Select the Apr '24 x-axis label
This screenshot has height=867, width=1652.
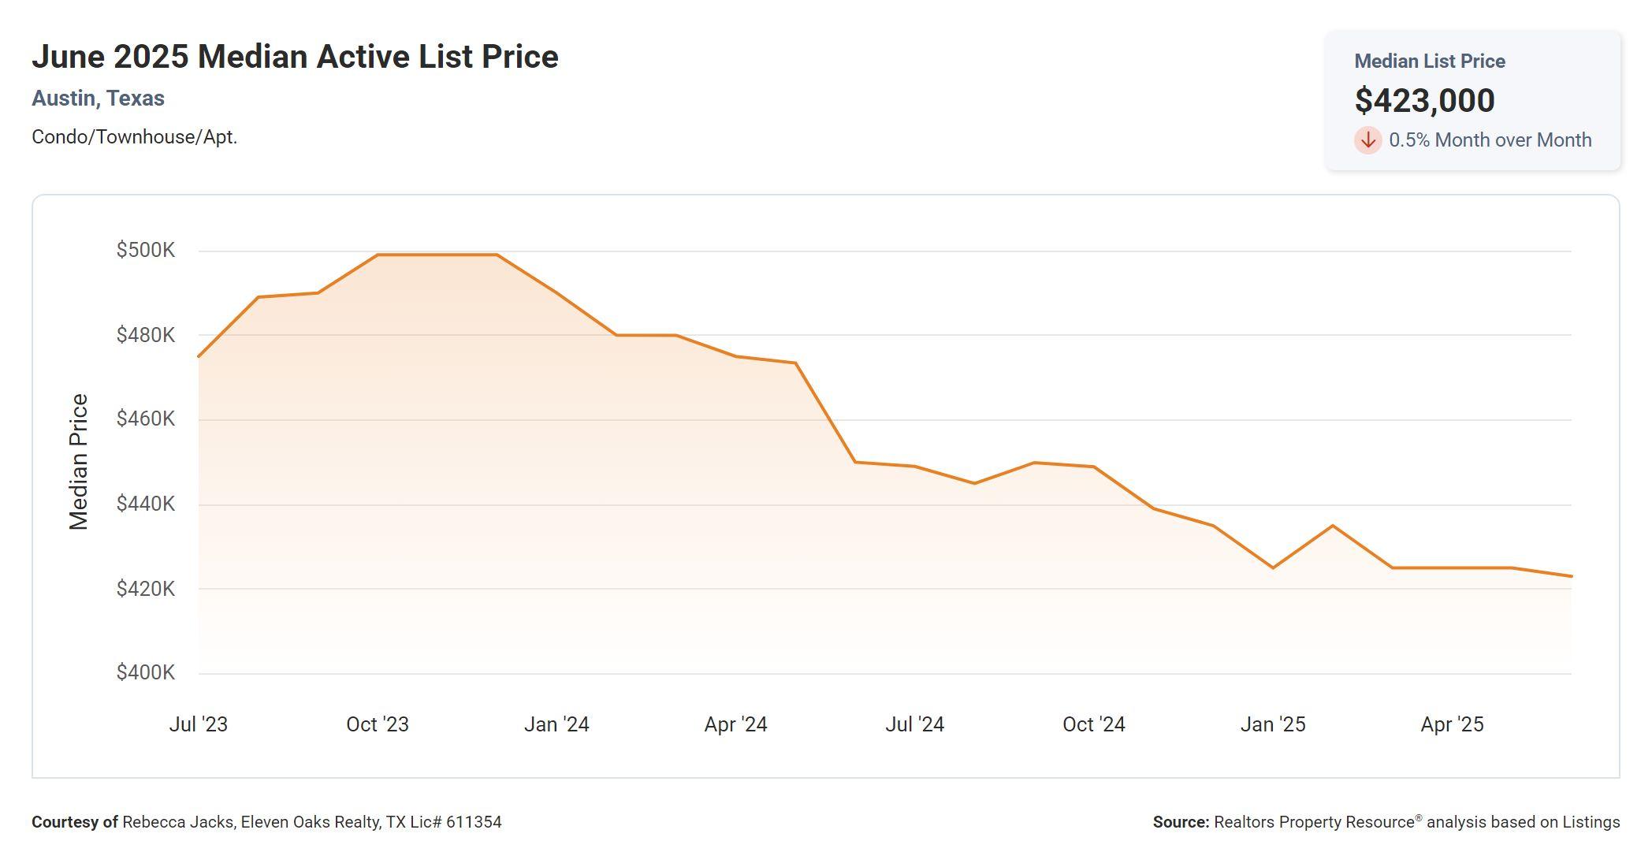(x=735, y=724)
